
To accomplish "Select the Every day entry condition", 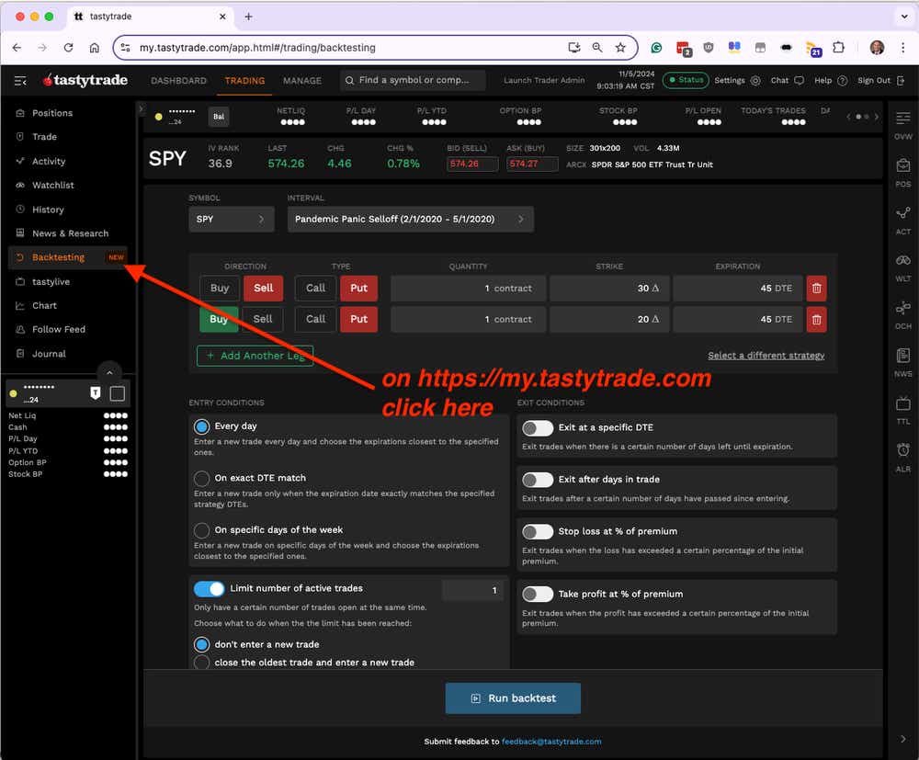I will (x=201, y=426).
